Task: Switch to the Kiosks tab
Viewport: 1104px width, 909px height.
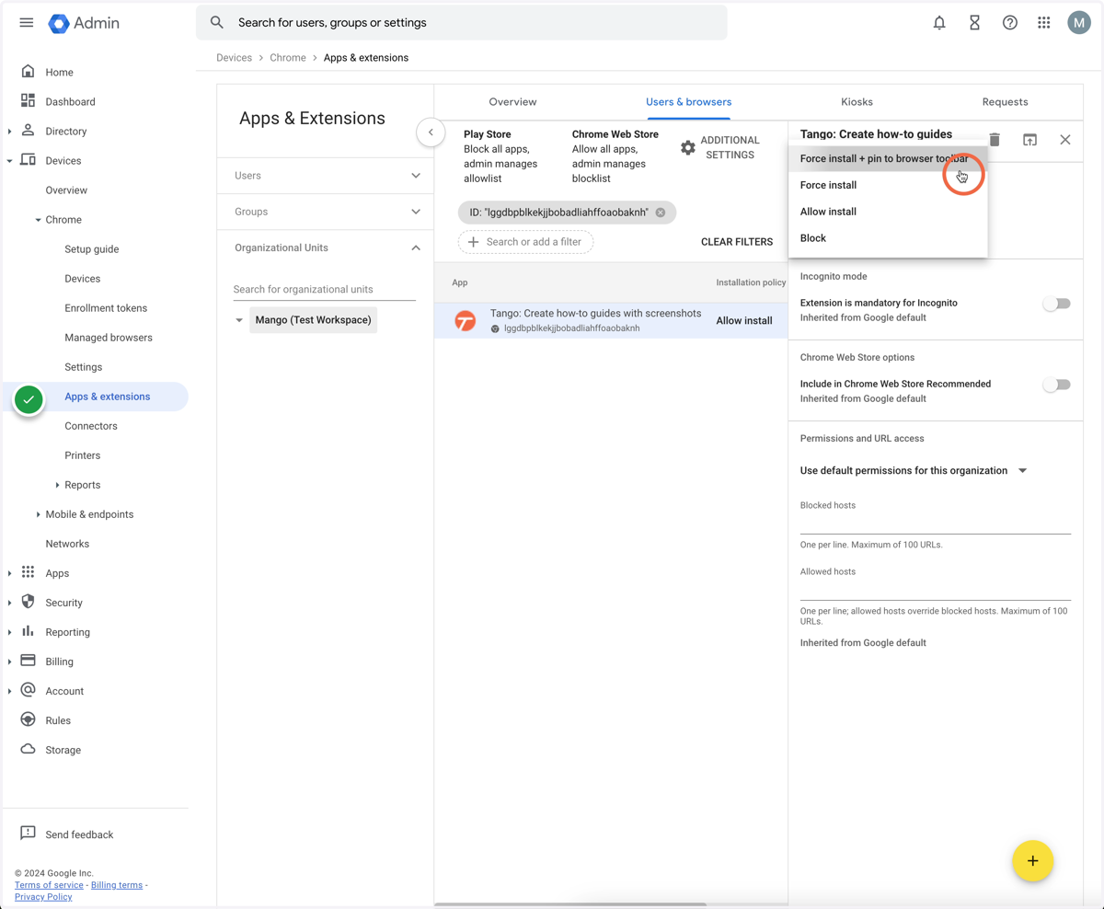Action: pyautogui.click(x=857, y=102)
